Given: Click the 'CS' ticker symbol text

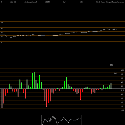Looking at the screenshot, I should [x=82, y=2].
